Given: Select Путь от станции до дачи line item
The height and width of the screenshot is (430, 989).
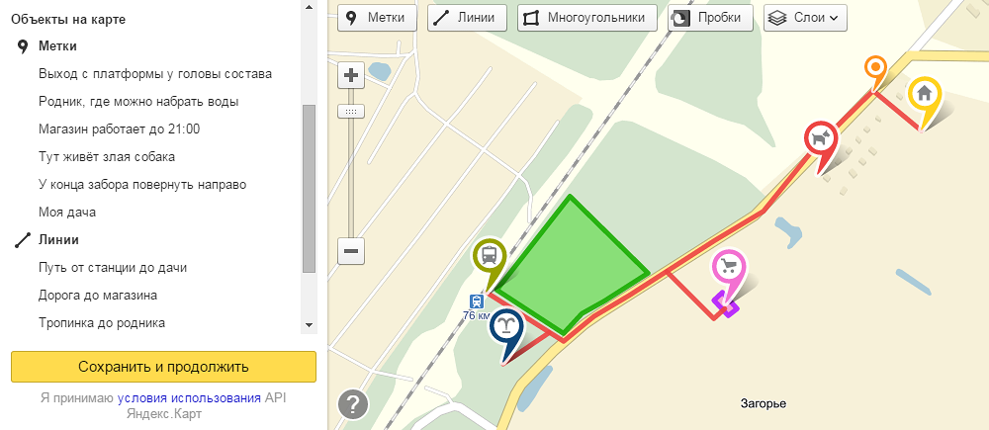Looking at the screenshot, I should (113, 268).
